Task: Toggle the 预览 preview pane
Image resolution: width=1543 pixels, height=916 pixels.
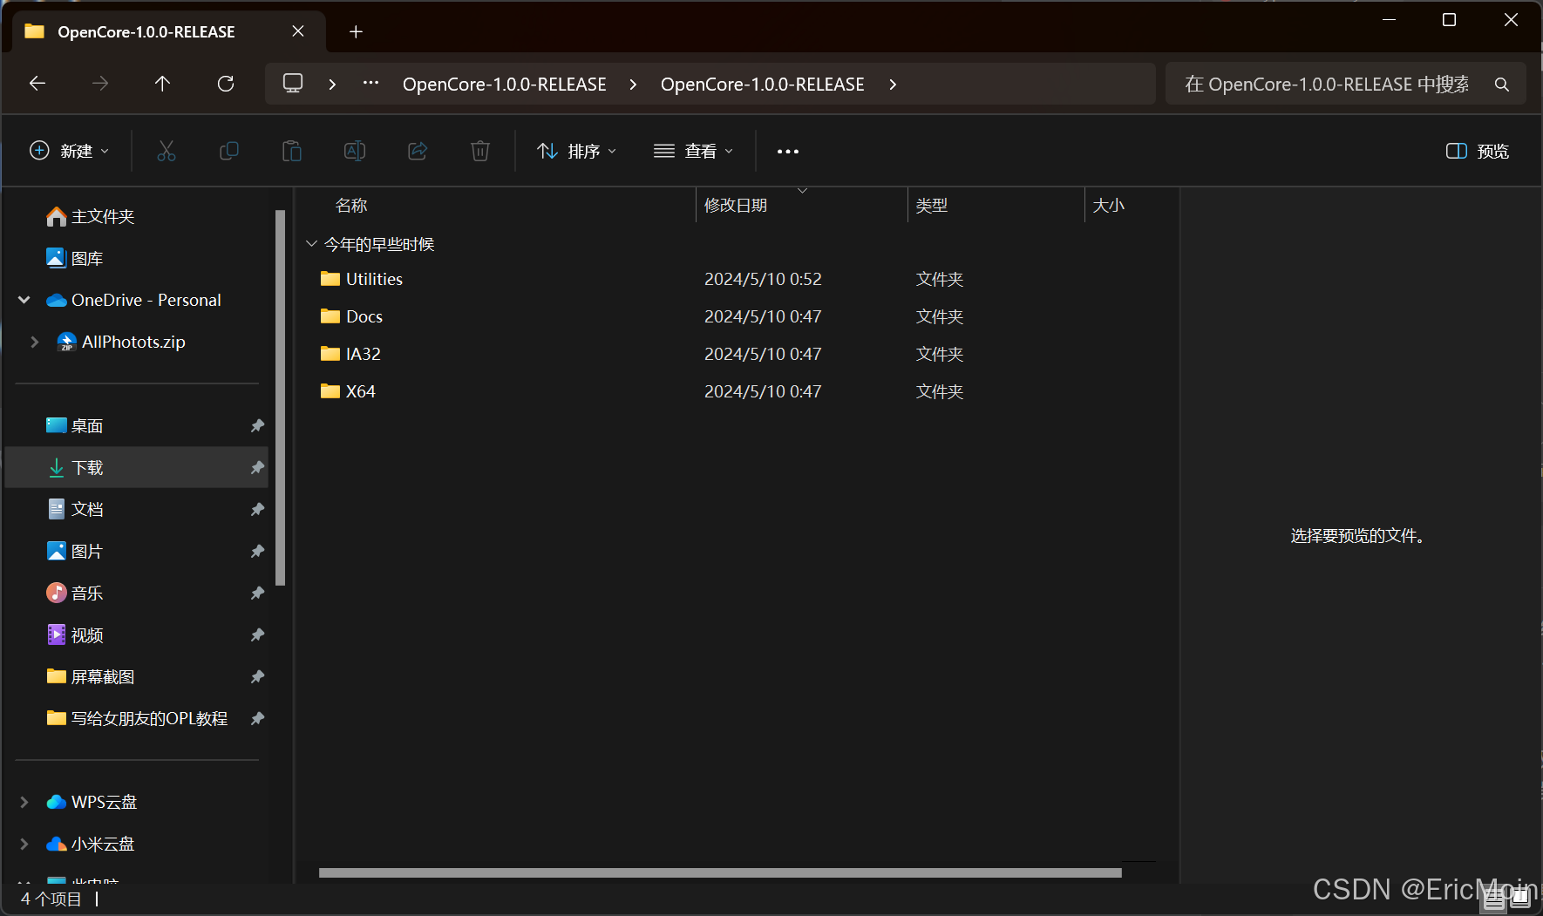Action: (x=1478, y=151)
